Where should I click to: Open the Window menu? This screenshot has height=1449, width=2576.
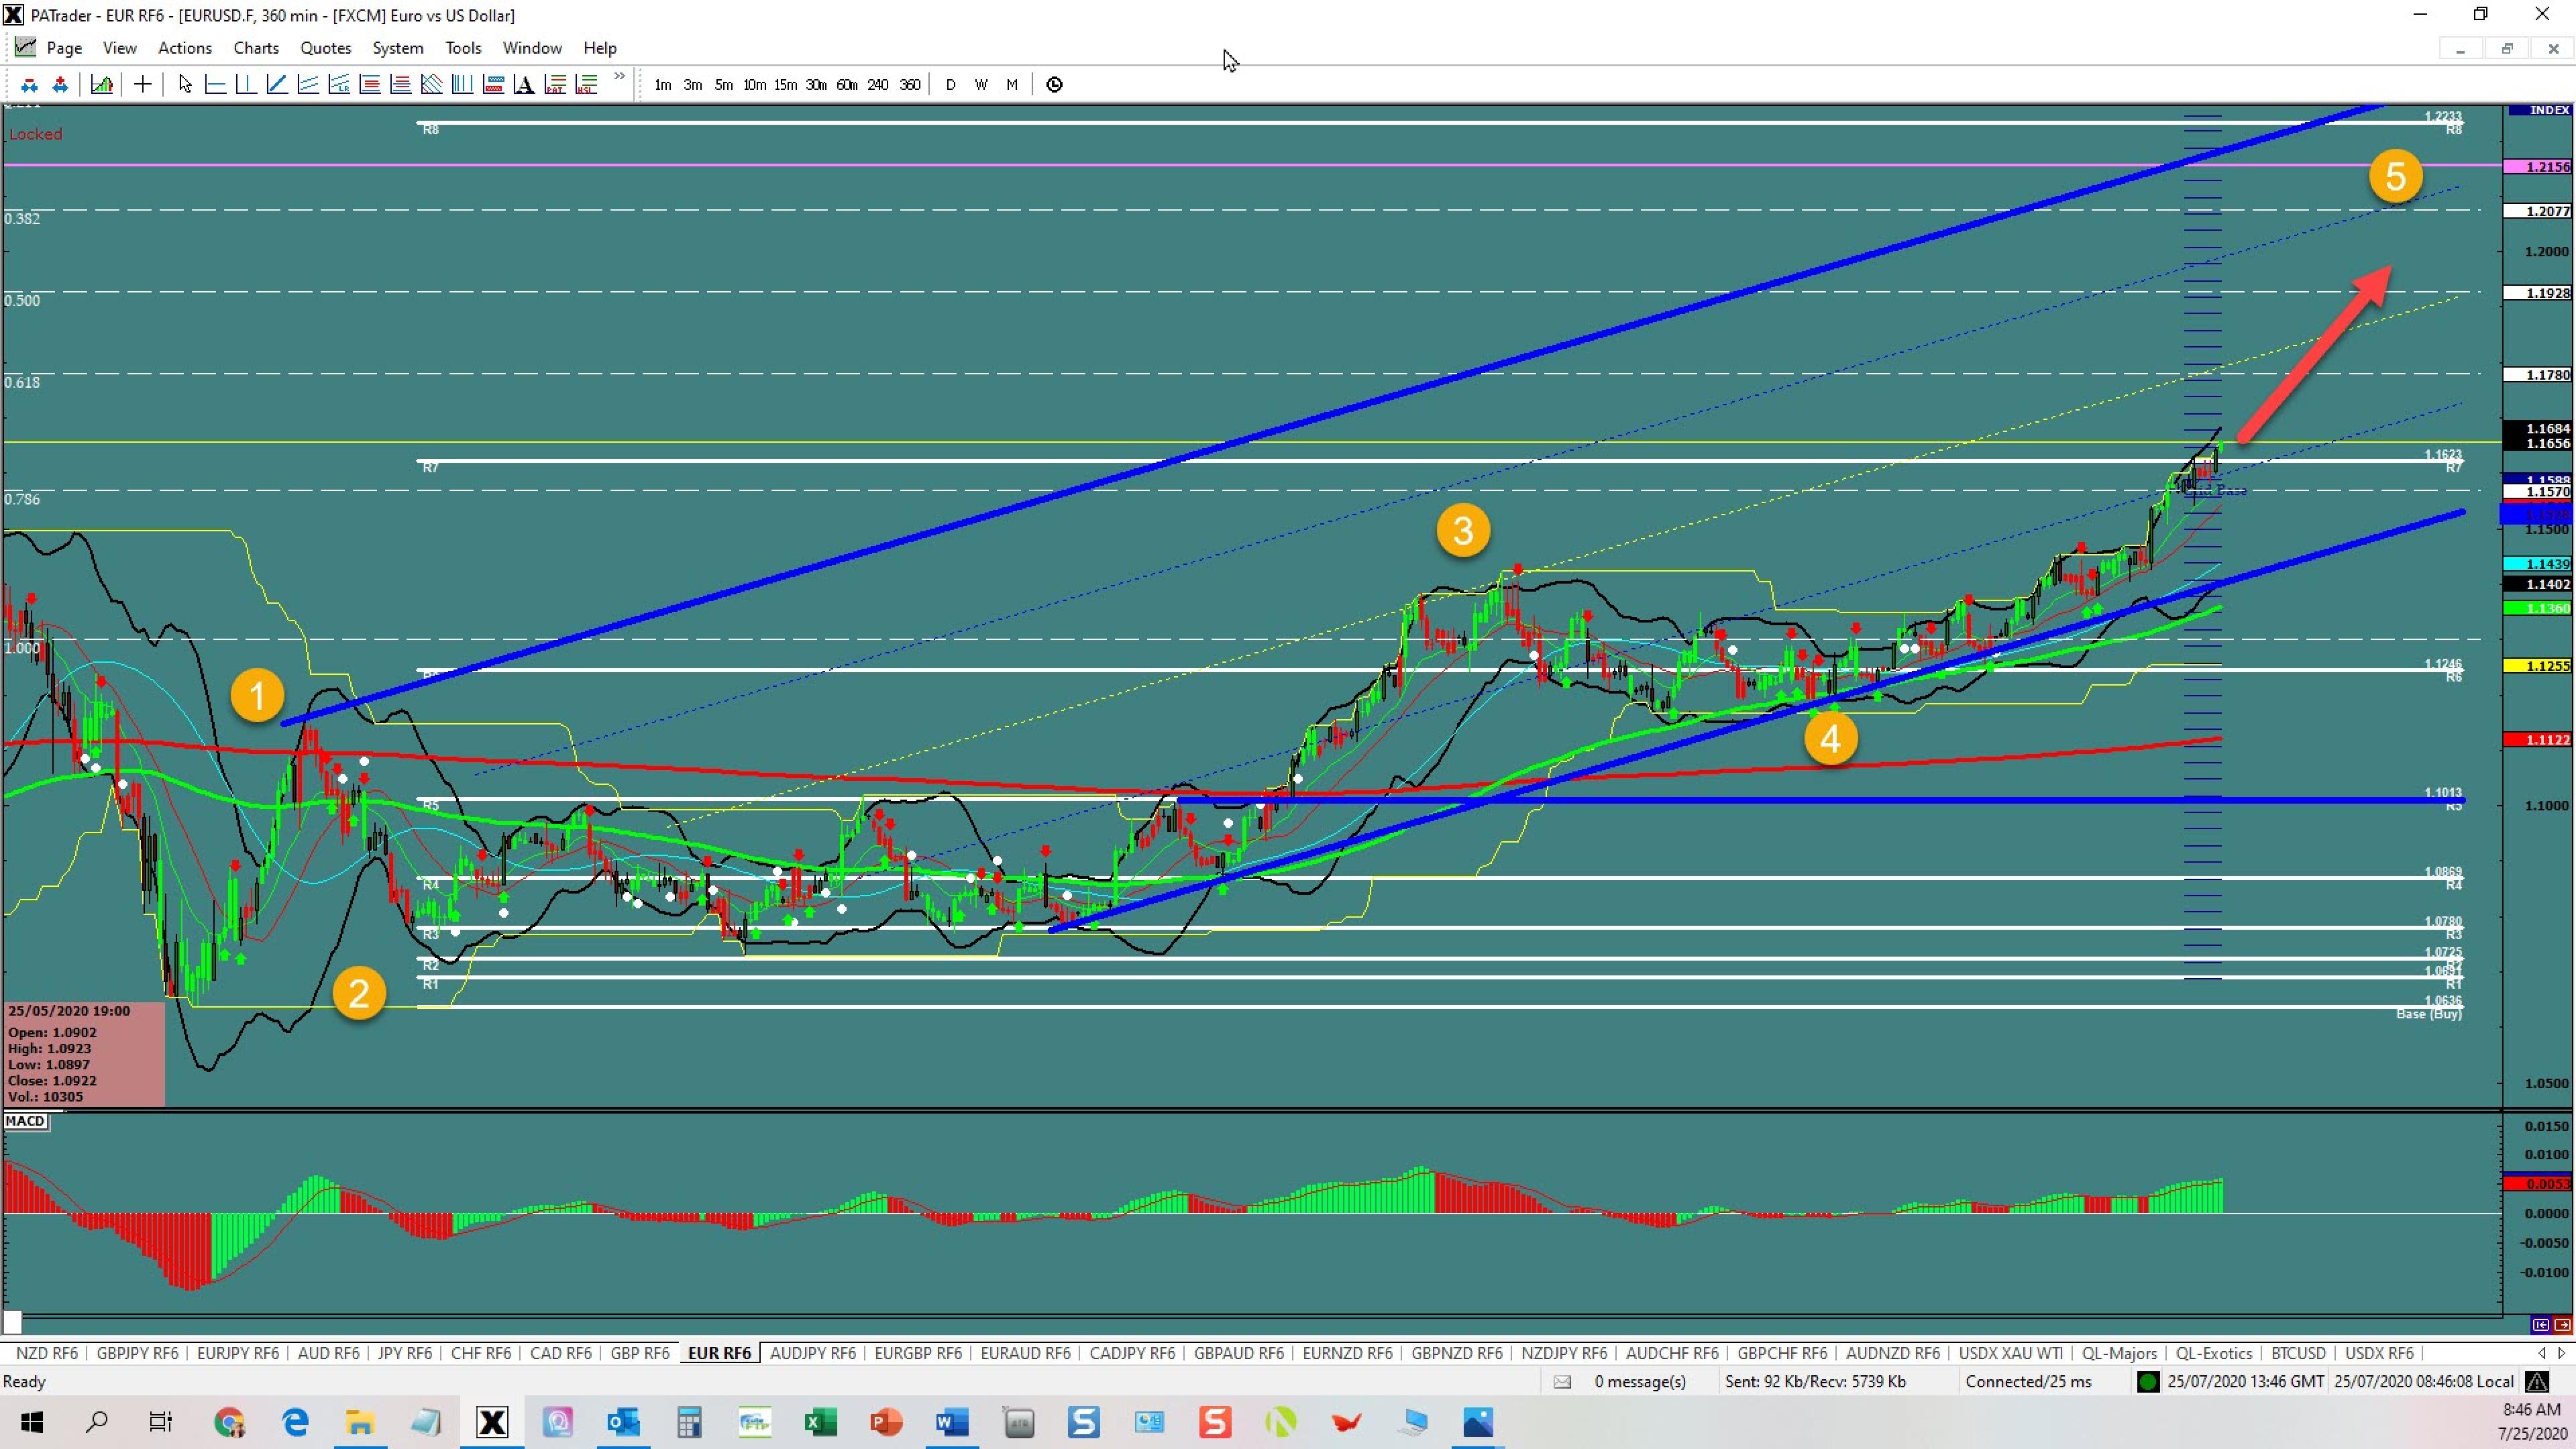coord(532,48)
